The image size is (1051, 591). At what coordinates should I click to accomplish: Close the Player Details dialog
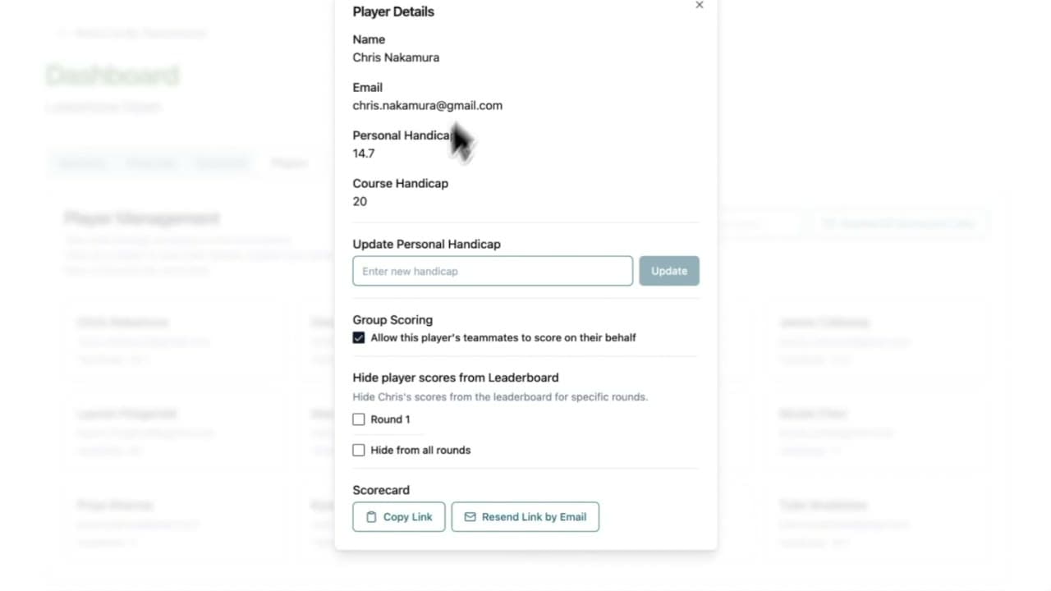(x=700, y=5)
